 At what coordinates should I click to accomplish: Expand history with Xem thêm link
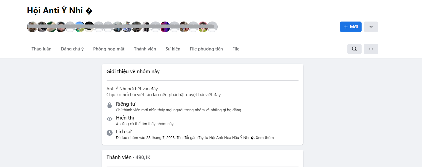coord(264,138)
